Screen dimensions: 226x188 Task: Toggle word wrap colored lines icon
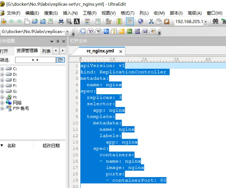coord(87,22)
